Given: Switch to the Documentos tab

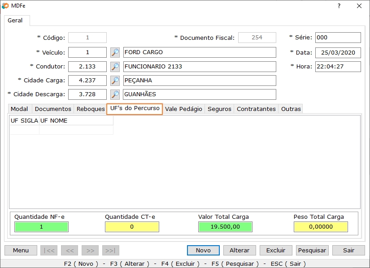Looking at the screenshot, I should click(x=53, y=109).
